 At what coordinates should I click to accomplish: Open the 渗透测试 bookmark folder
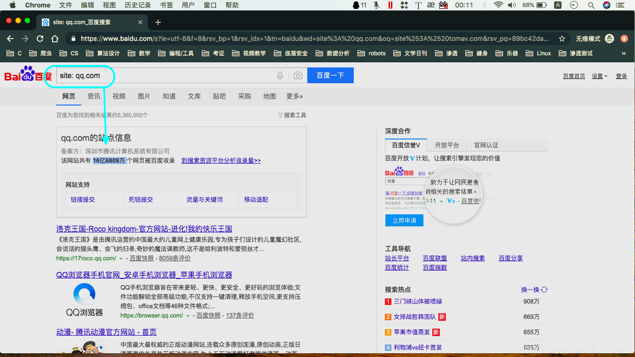click(x=575, y=53)
